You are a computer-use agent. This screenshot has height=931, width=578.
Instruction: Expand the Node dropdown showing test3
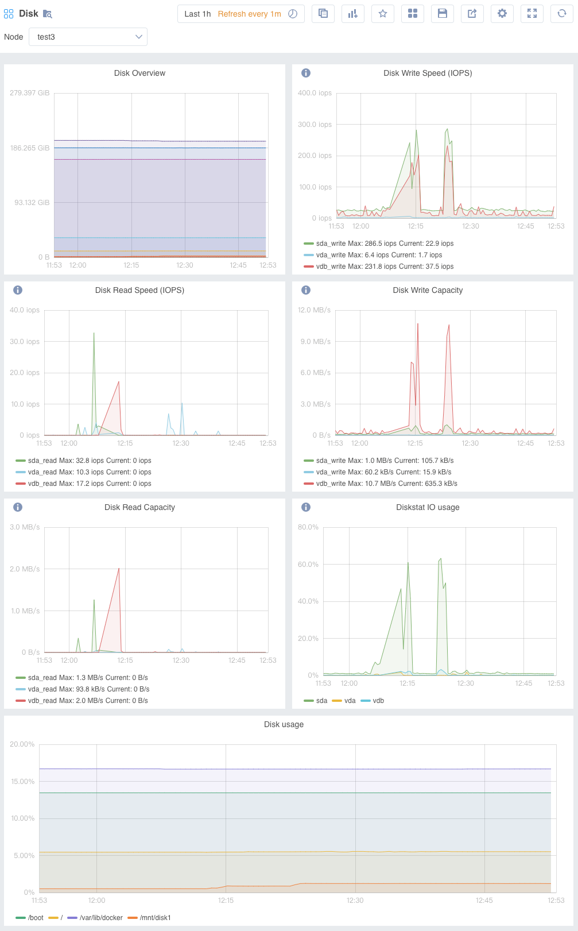pos(88,37)
